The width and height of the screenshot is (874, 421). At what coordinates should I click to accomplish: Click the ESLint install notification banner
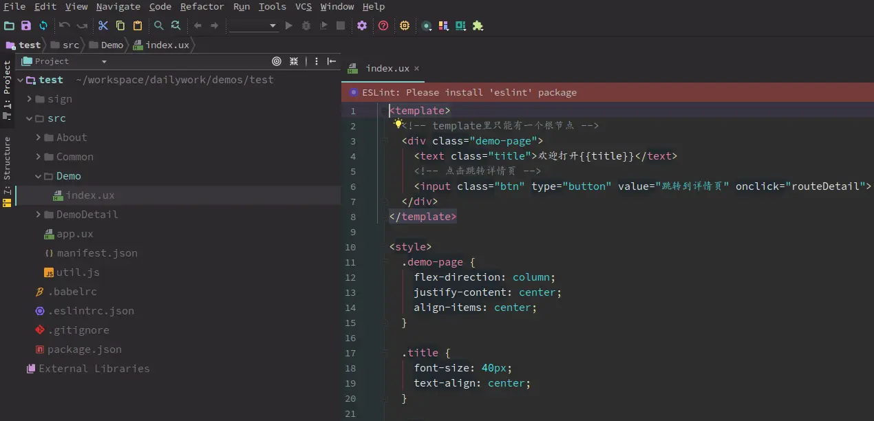click(608, 92)
